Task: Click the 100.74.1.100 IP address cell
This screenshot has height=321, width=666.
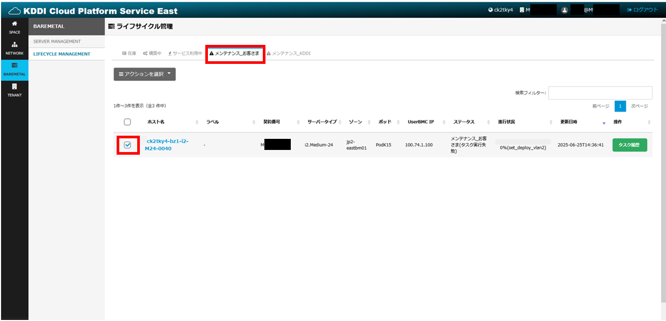Action: coord(419,145)
